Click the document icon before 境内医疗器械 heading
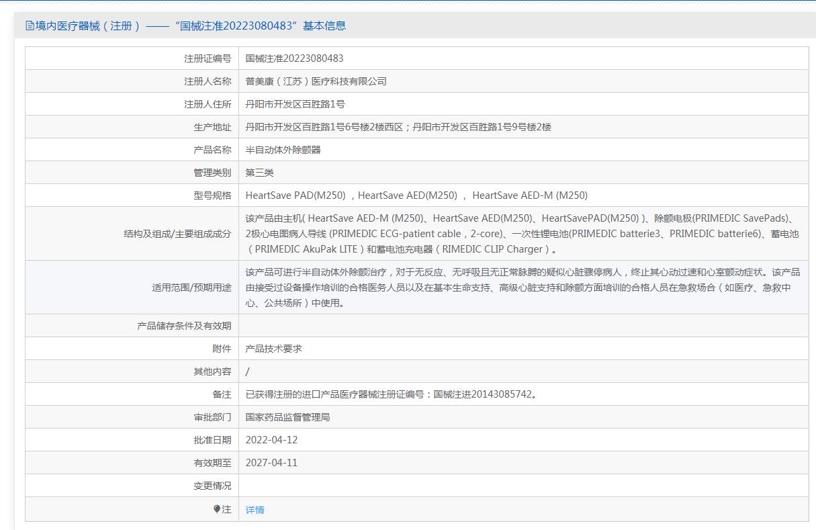The image size is (816, 530). 29,26
